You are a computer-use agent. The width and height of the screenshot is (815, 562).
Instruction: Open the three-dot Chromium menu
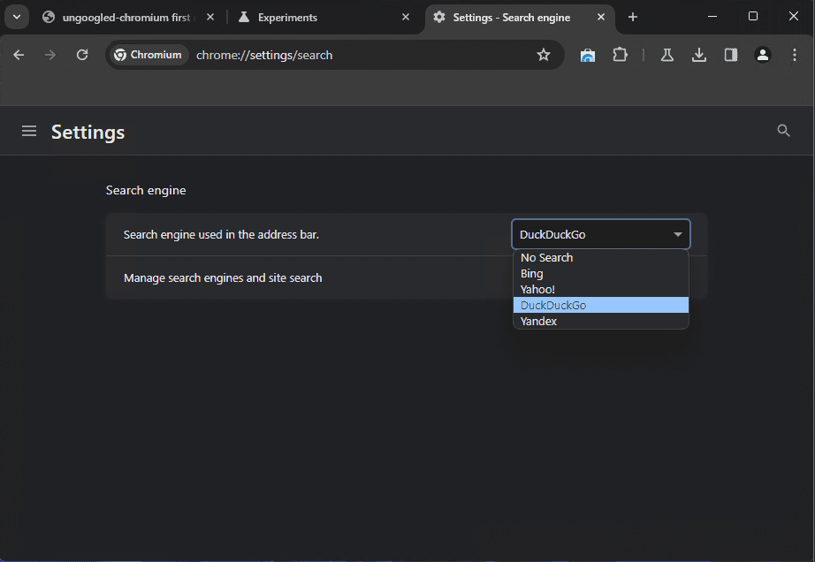(x=793, y=55)
